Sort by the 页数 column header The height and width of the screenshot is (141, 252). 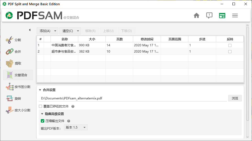119,39
